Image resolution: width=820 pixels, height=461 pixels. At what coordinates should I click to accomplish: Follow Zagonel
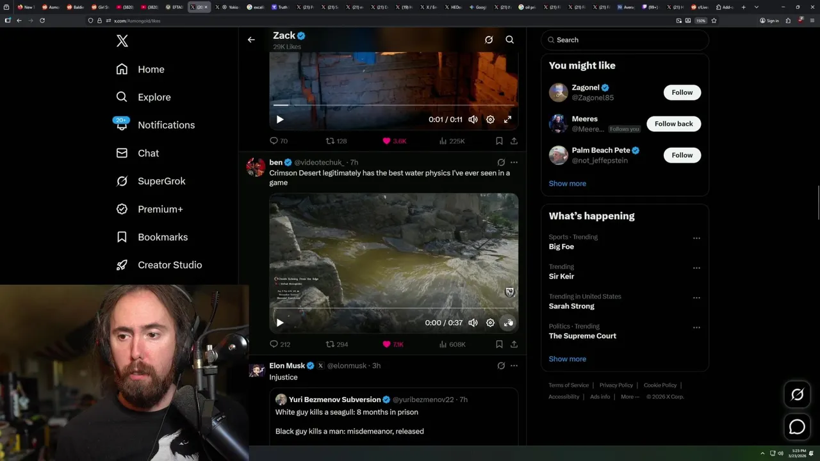click(x=682, y=92)
